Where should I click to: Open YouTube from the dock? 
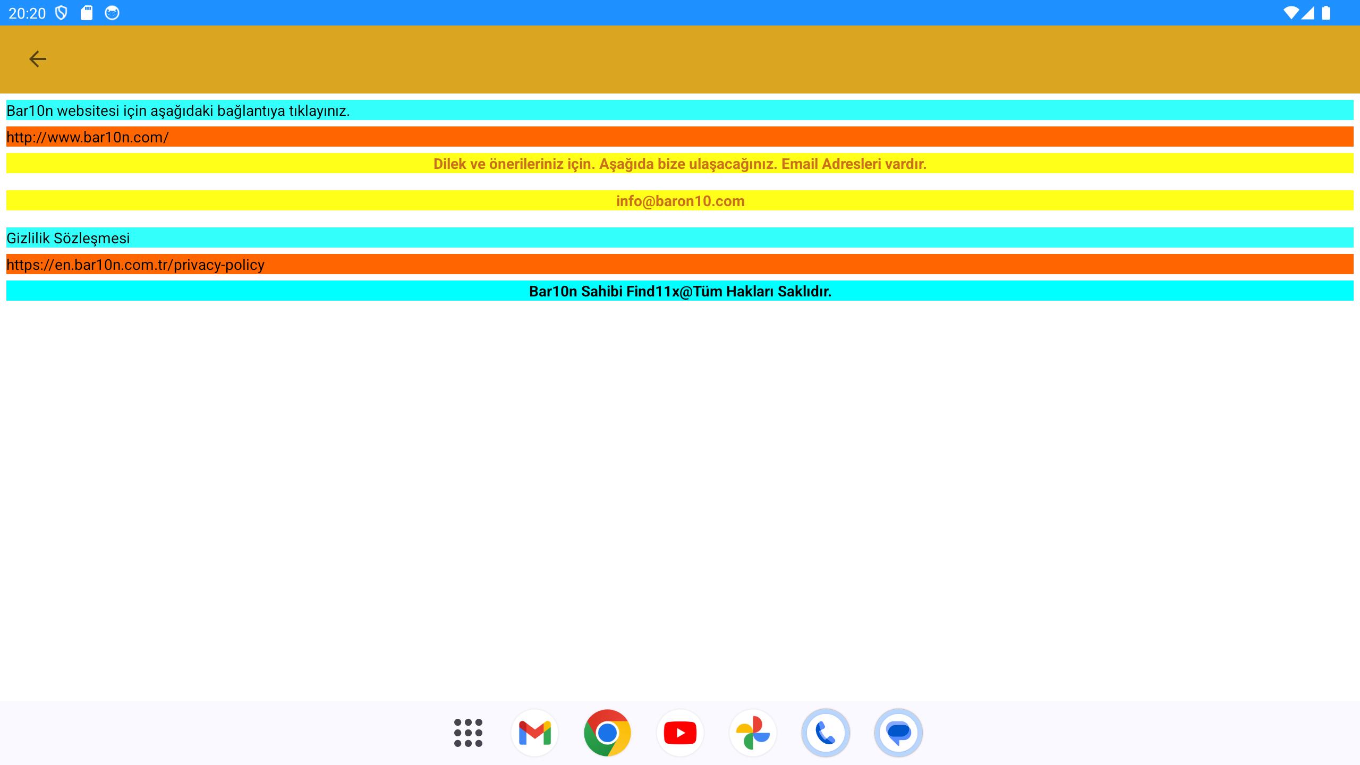point(680,733)
